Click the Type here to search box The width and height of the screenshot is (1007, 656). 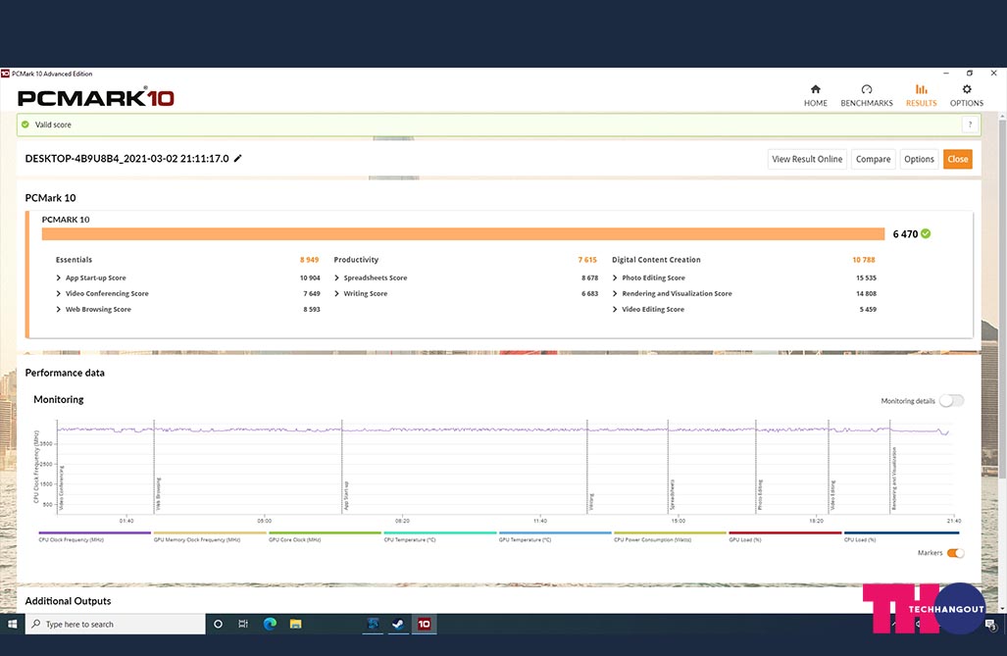116,624
